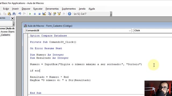Click 'Resultado = Numero * Rnd' line
Image resolution: width=172 pixels, height=96 pixels.
49,77
